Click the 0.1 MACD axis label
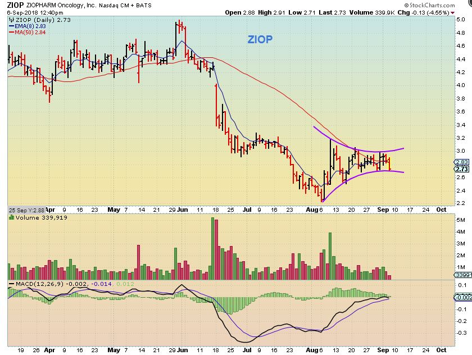Viewport: 472px width, 355px height. [x=462, y=285]
